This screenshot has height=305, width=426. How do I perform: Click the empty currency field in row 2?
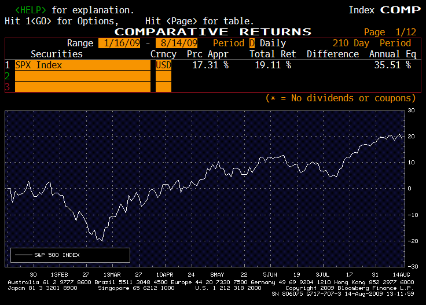coord(164,76)
